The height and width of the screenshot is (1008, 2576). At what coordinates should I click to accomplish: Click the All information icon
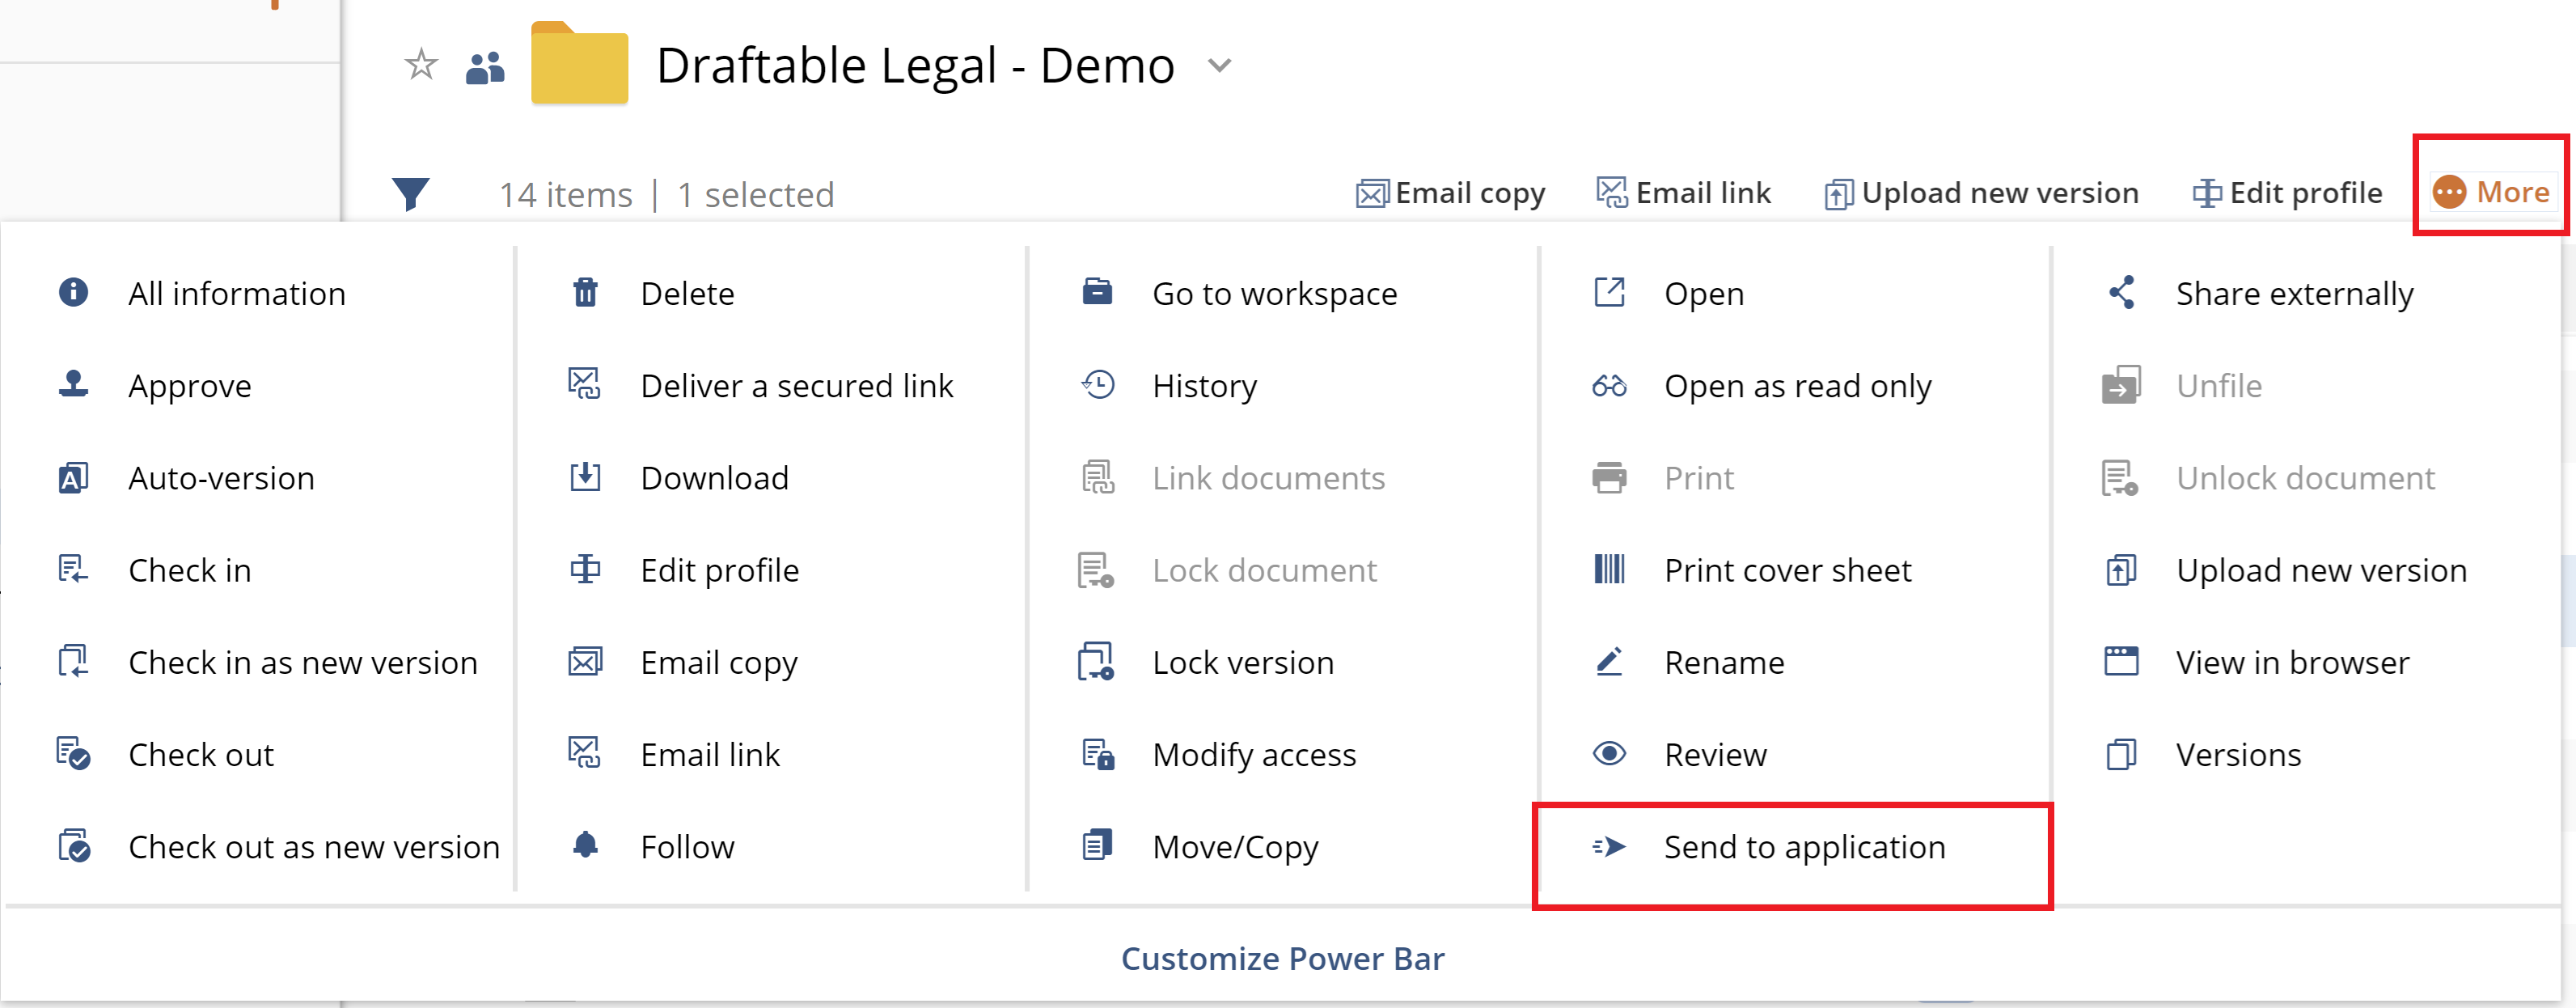click(x=73, y=293)
